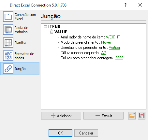This screenshot has height=140, width=148.
Task: Select the Junção tab label
Action: coord(20,69)
